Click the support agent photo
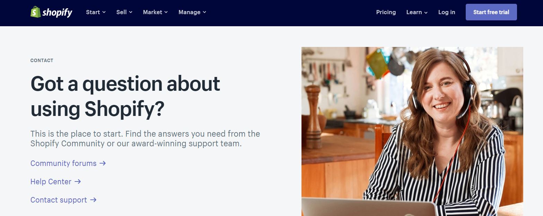543x216 pixels. 412,131
